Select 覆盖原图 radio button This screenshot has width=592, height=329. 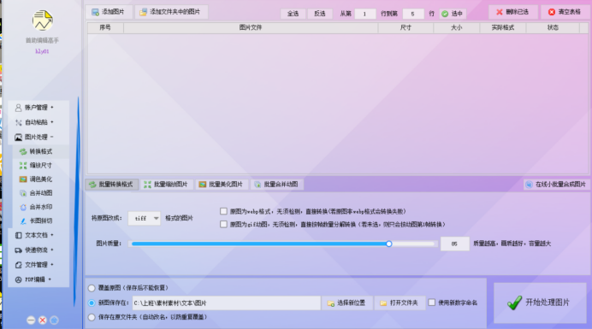(x=92, y=288)
